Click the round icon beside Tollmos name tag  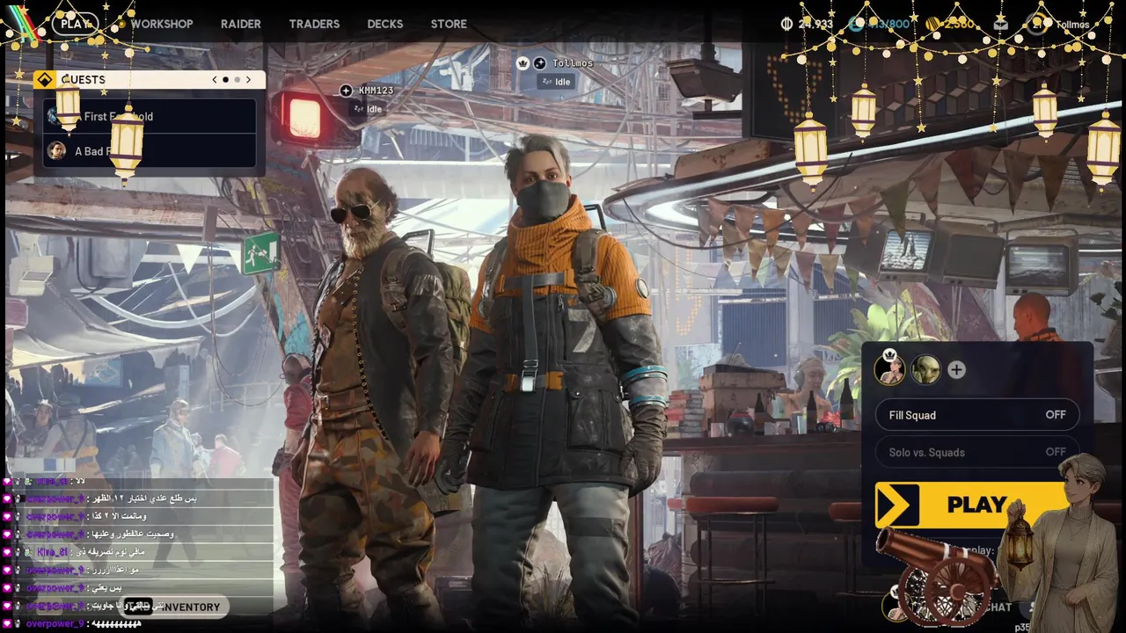coord(539,63)
